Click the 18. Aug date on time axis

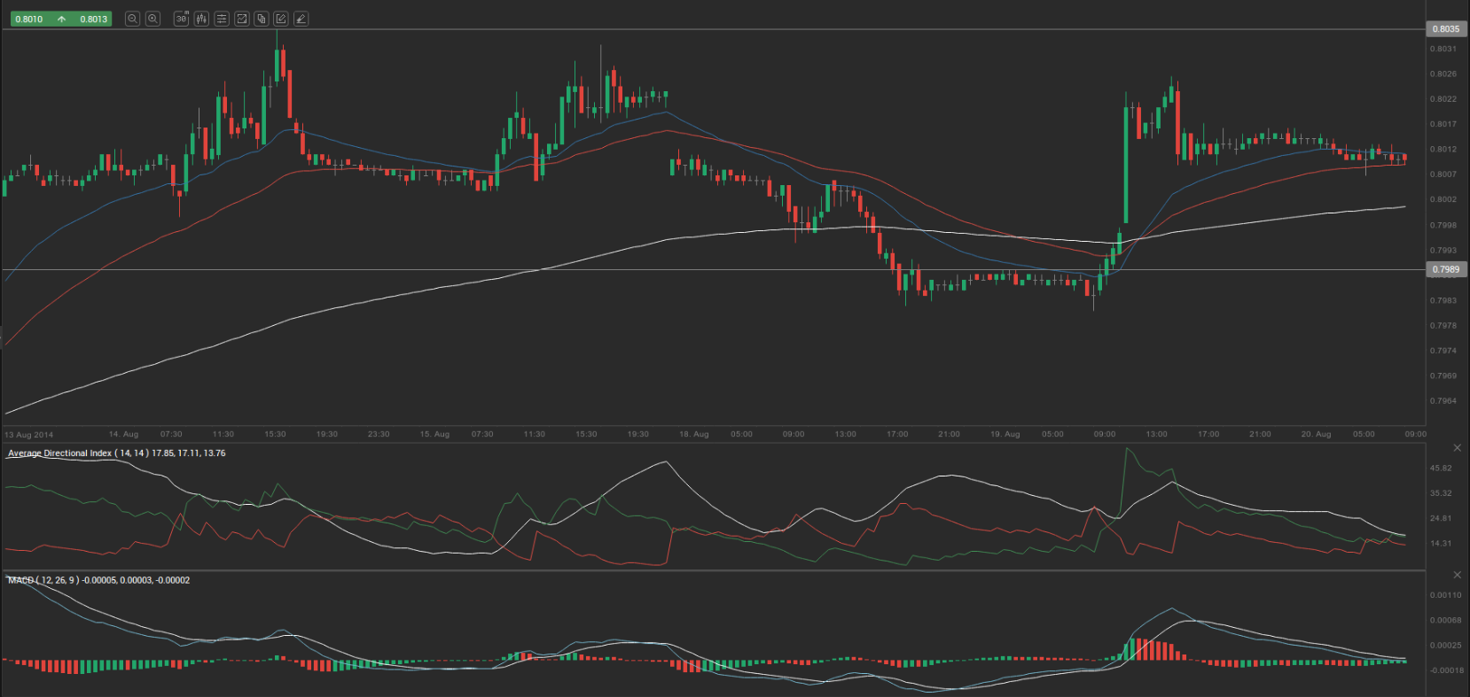[693, 434]
